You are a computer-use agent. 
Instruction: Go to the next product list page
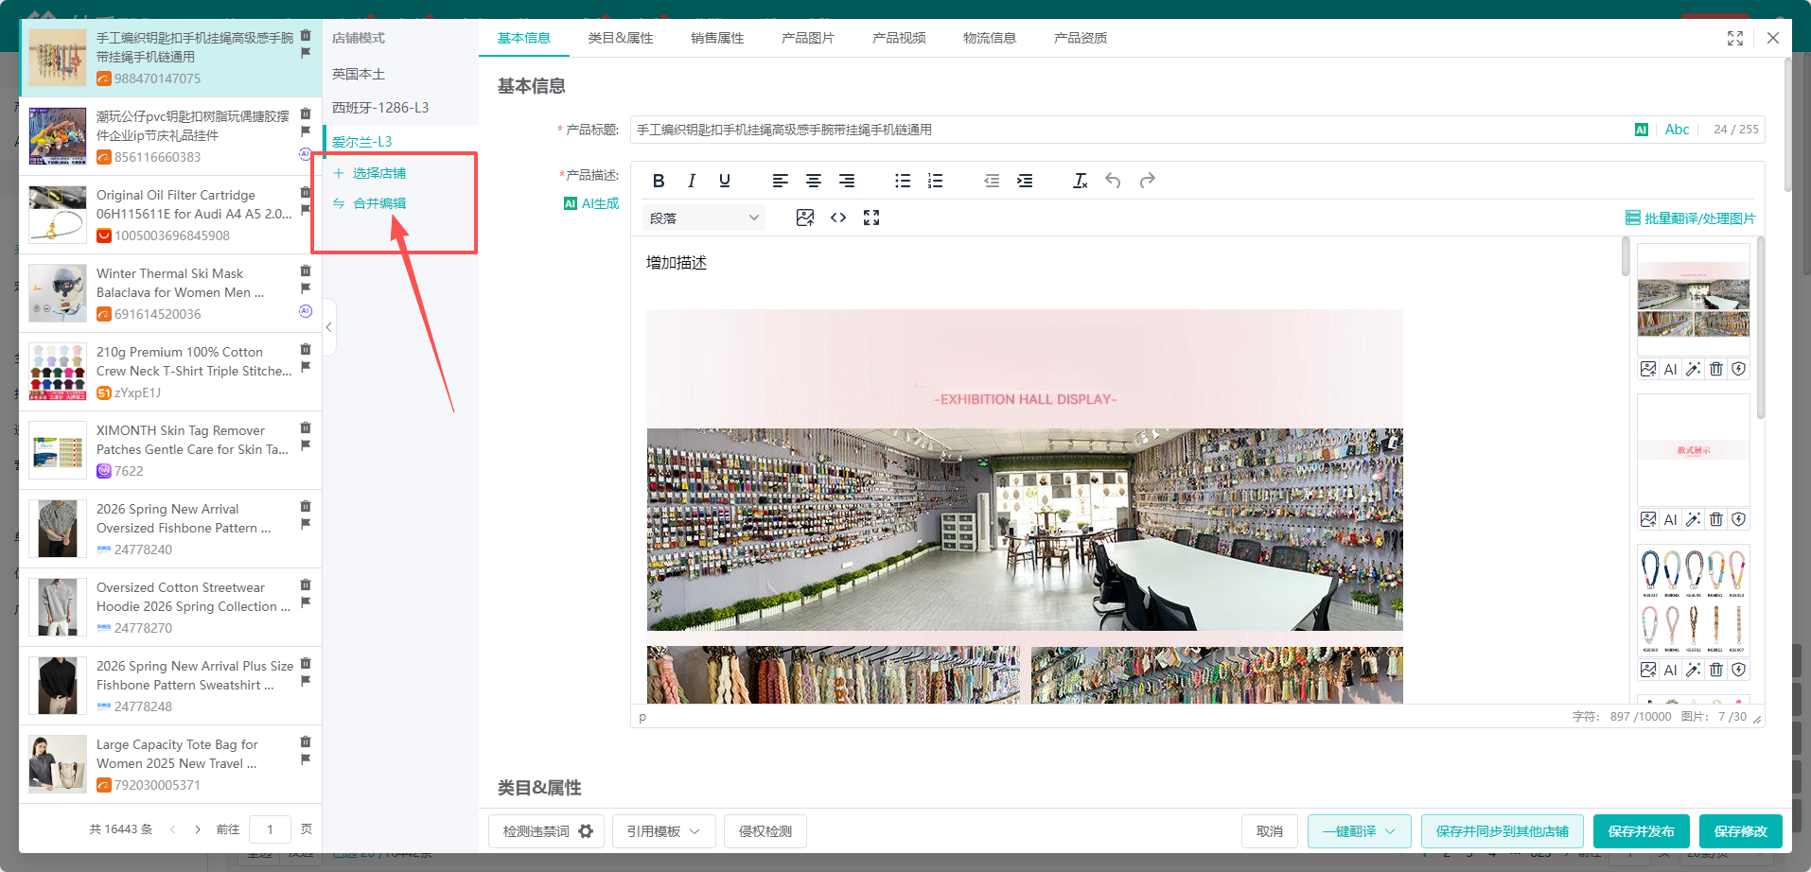click(x=198, y=829)
